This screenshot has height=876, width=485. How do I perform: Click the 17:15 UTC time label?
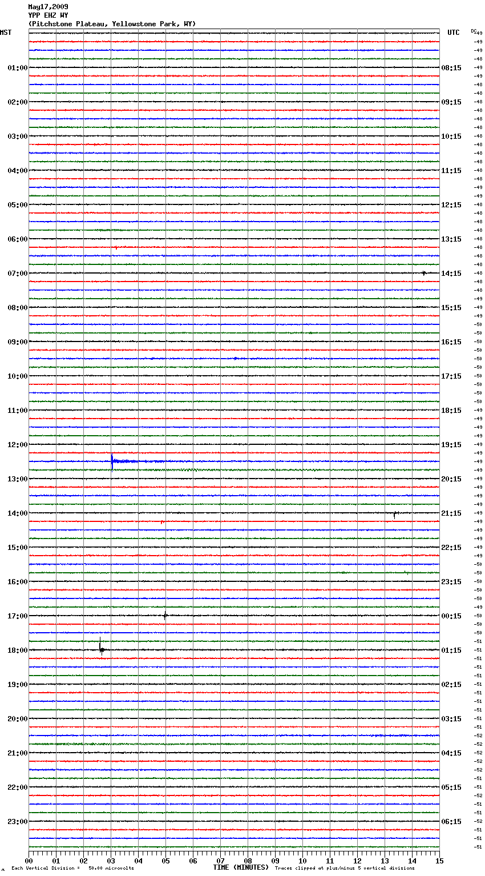[451, 376]
